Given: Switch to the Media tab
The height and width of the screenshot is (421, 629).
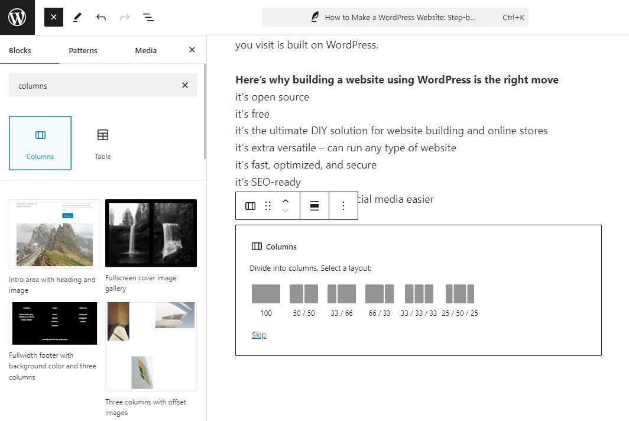Looking at the screenshot, I should click(x=145, y=51).
